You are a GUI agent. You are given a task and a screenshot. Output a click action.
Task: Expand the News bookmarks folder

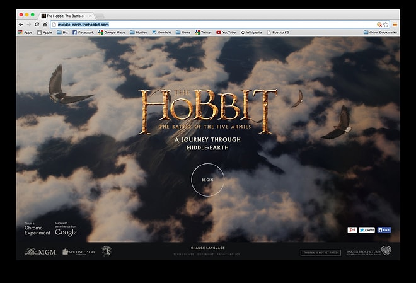tap(183, 32)
